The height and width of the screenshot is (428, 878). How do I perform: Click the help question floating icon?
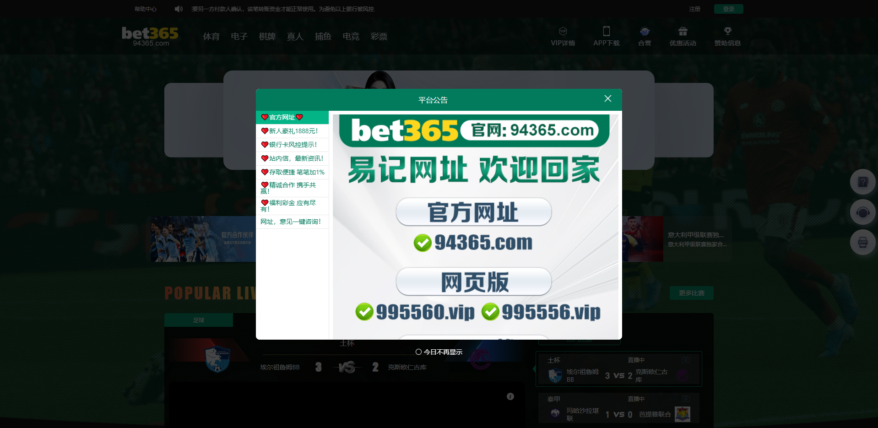click(x=863, y=182)
